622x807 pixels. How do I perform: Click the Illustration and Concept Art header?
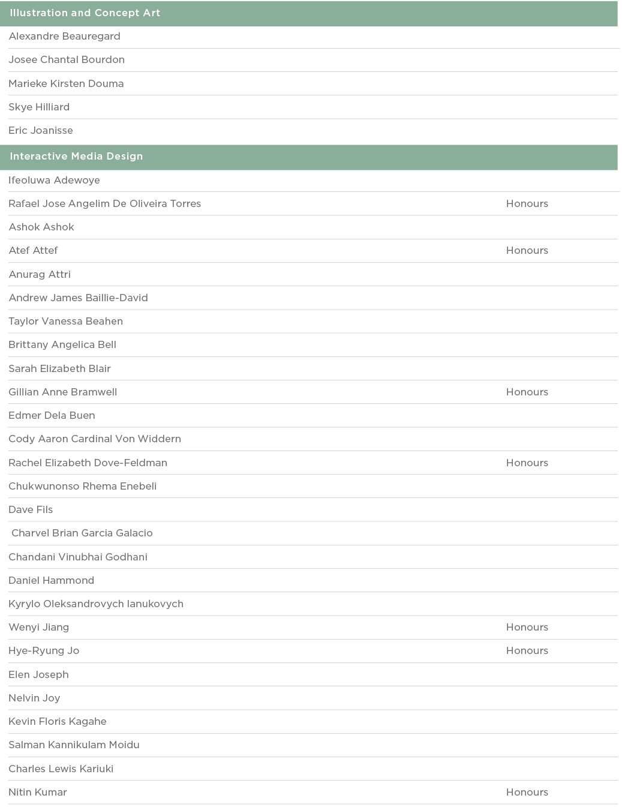(x=85, y=13)
